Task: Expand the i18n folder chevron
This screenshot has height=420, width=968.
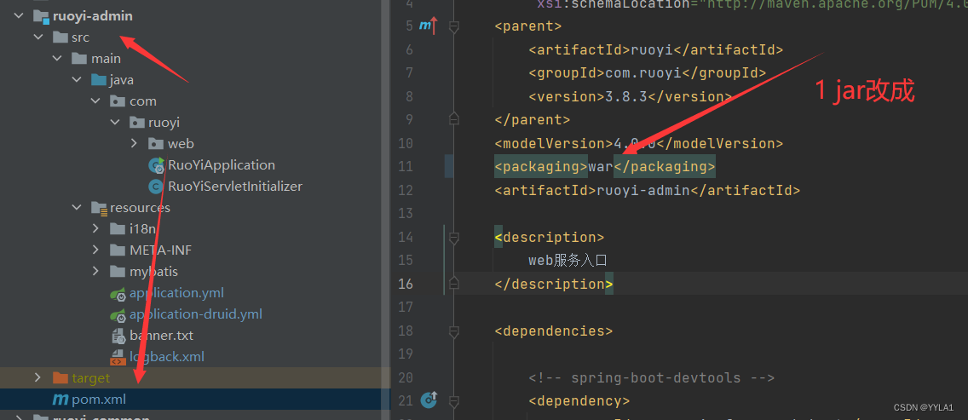Action: [95, 228]
